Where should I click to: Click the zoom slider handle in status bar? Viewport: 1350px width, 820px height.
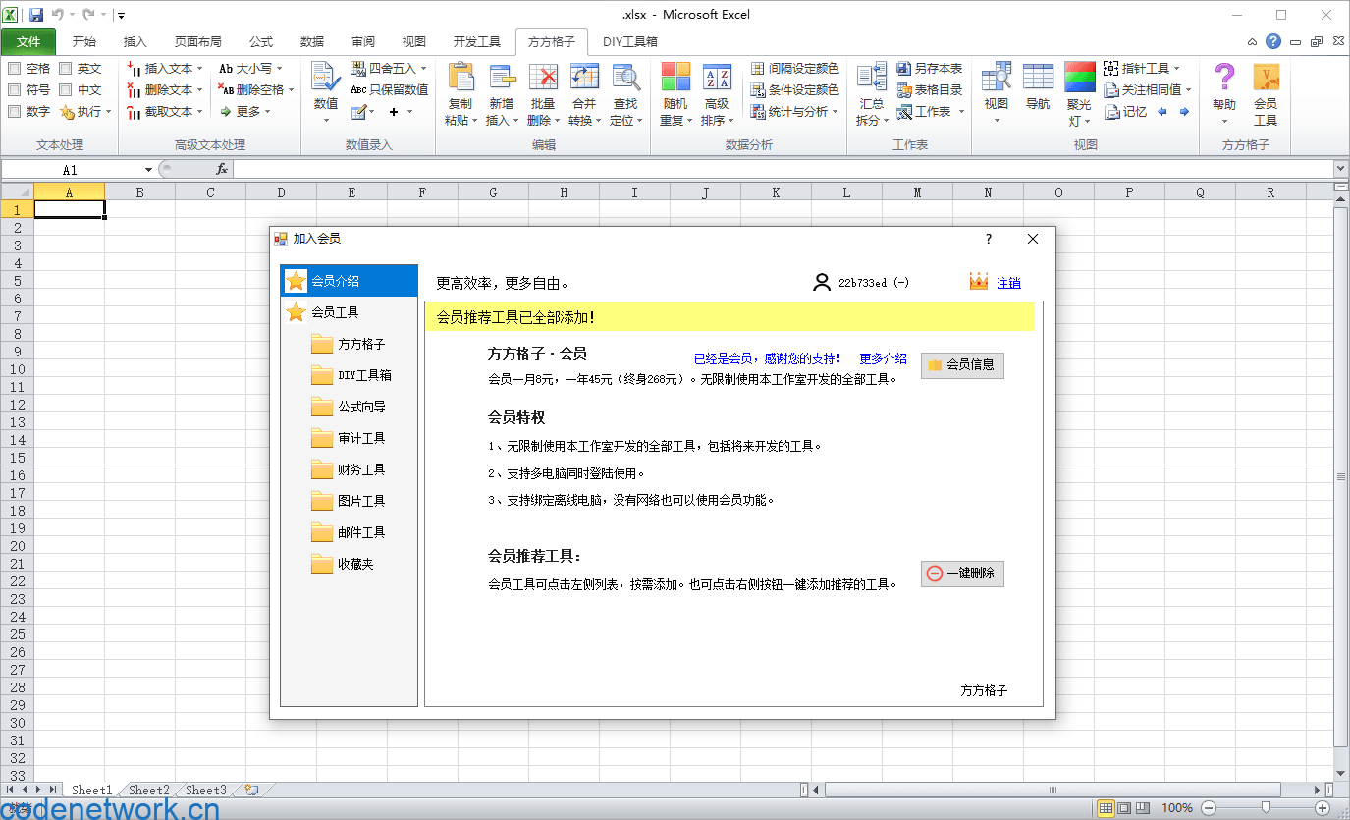pyautogui.click(x=1266, y=807)
